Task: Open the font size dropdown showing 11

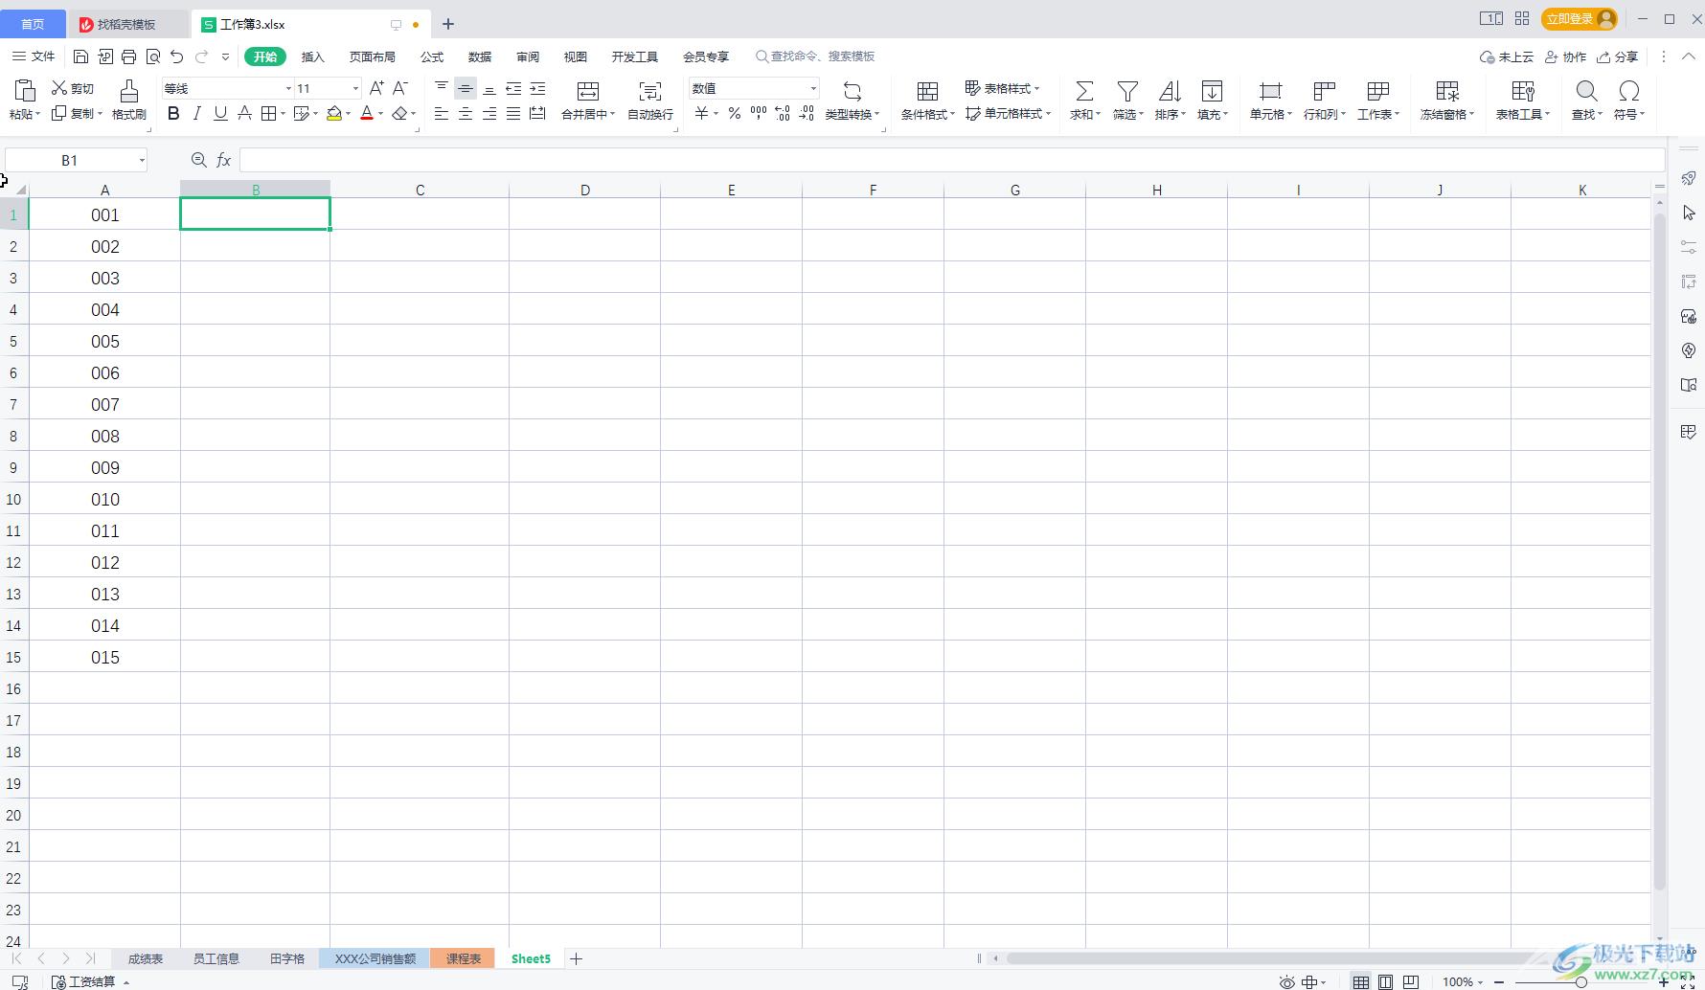Action: (355, 88)
